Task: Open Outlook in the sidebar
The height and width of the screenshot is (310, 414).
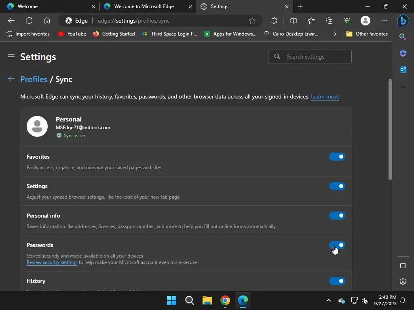Action: [x=403, y=69]
